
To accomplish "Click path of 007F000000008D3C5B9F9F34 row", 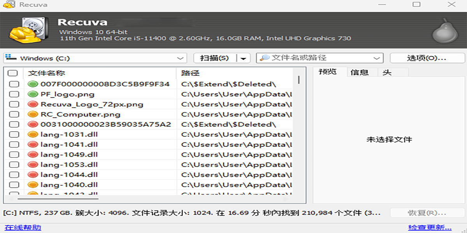I will click(x=229, y=84).
